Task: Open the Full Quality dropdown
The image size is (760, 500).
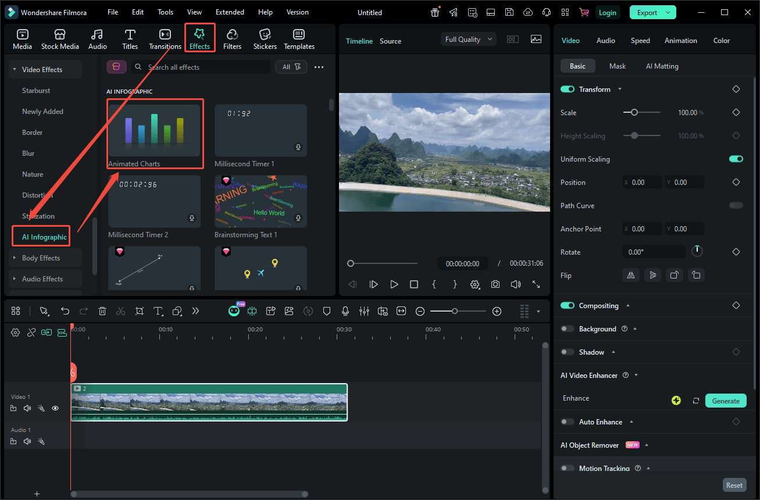Action: 468,38
